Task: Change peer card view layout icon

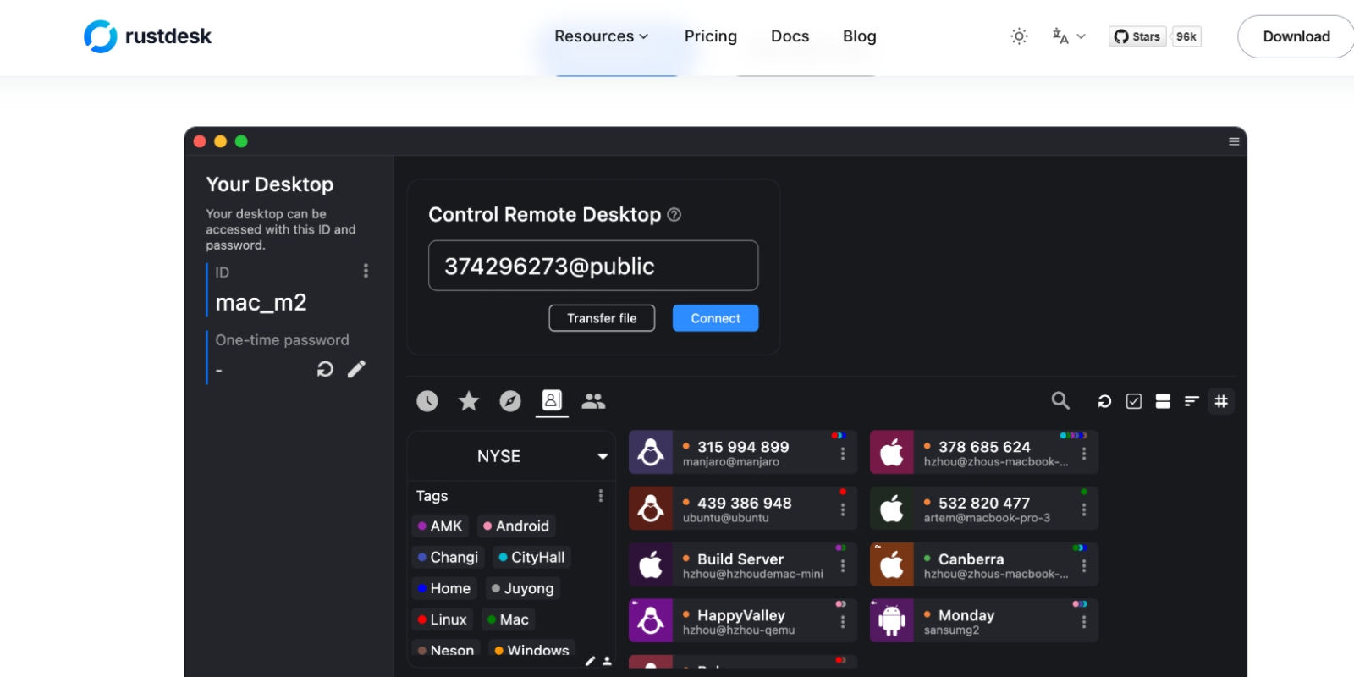Action: [x=1163, y=401]
